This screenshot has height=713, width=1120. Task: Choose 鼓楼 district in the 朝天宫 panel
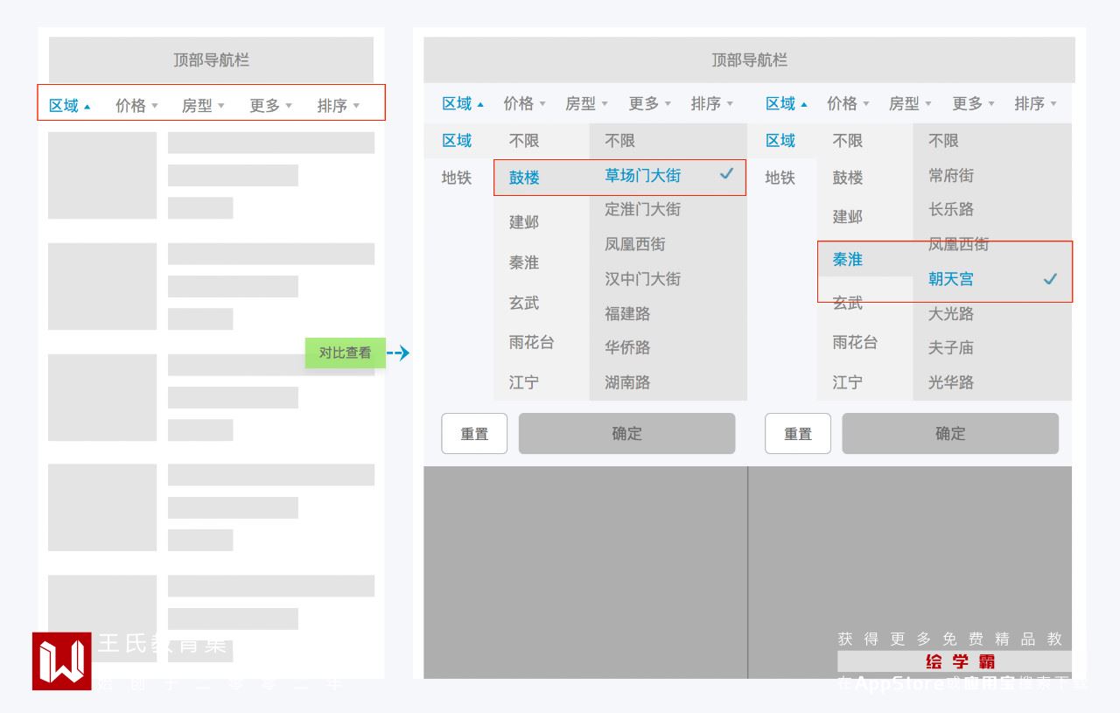point(848,178)
